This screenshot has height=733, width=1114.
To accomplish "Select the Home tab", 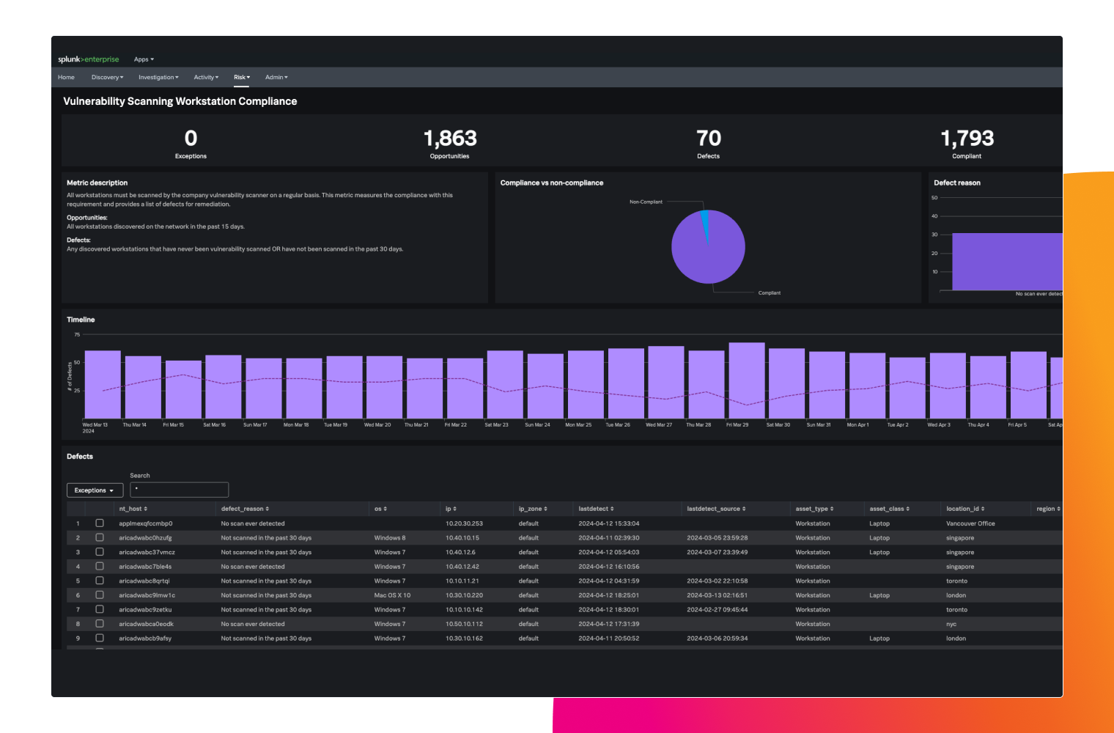I will (x=66, y=77).
